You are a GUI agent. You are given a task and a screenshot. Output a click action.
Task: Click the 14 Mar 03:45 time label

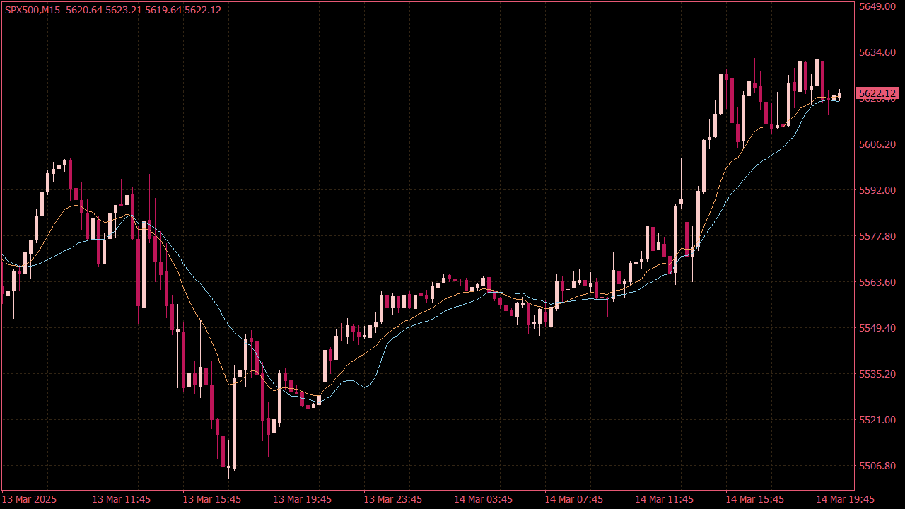483,499
